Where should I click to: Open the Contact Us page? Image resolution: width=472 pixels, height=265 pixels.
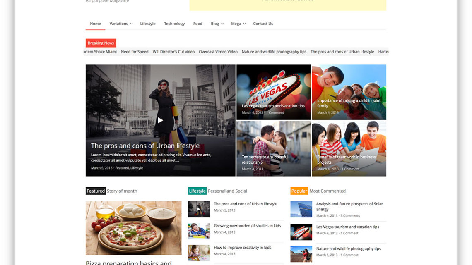[x=263, y=24]
